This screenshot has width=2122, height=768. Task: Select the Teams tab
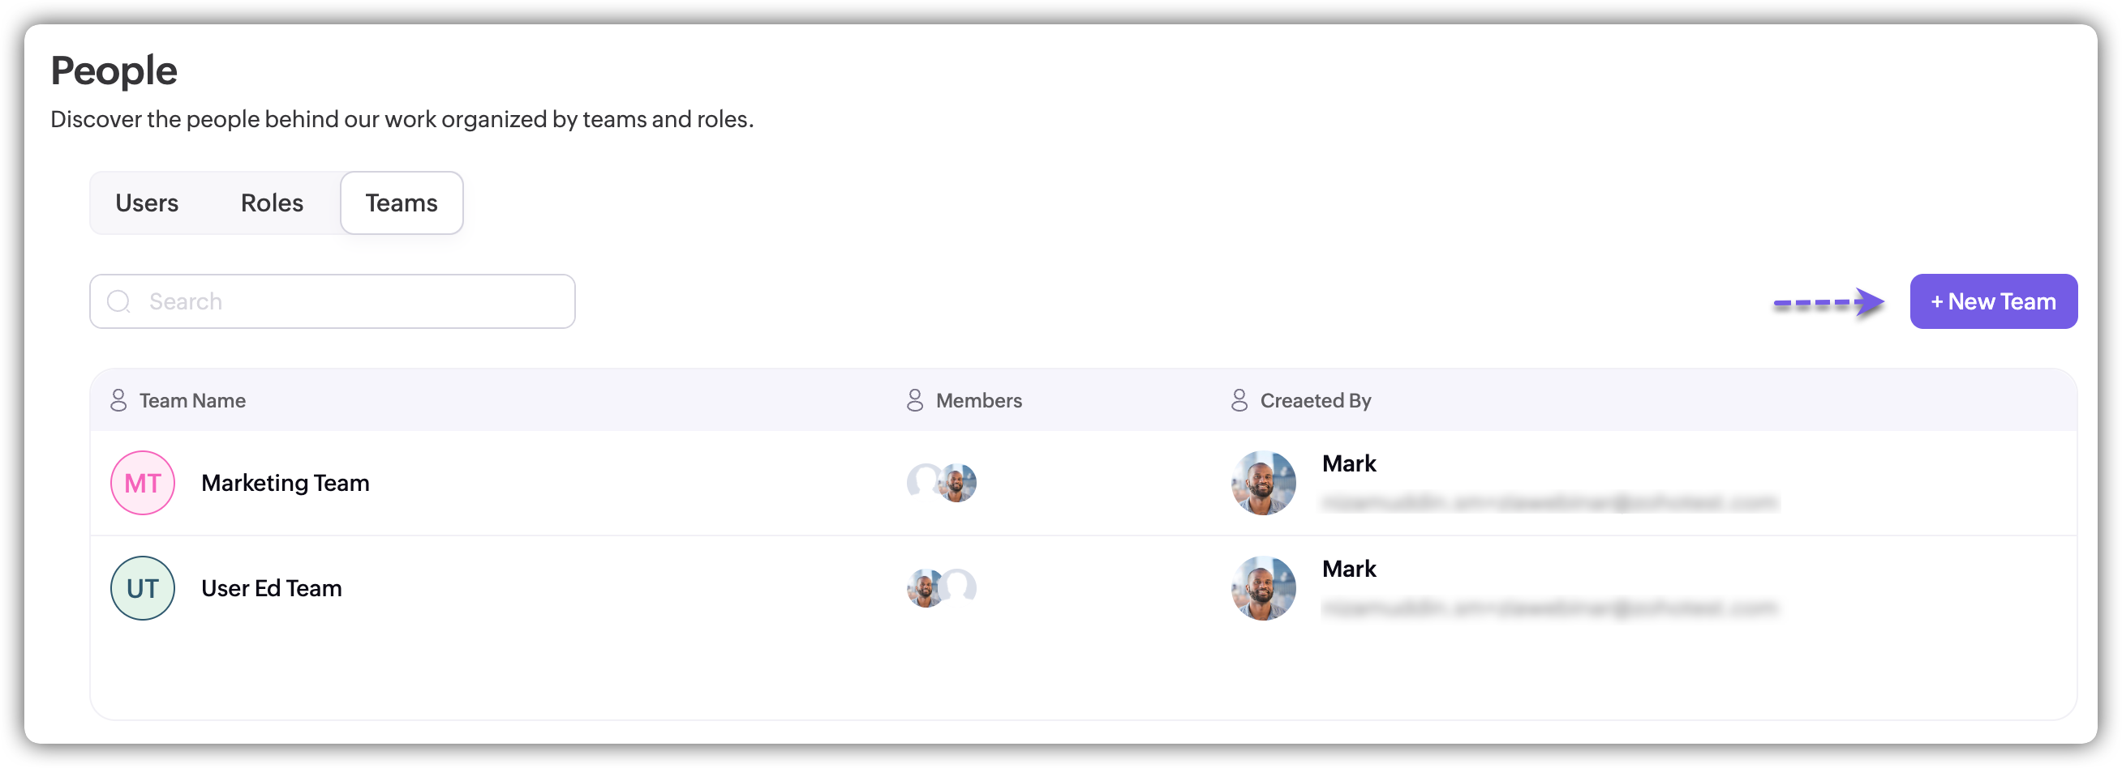point(402,203)
